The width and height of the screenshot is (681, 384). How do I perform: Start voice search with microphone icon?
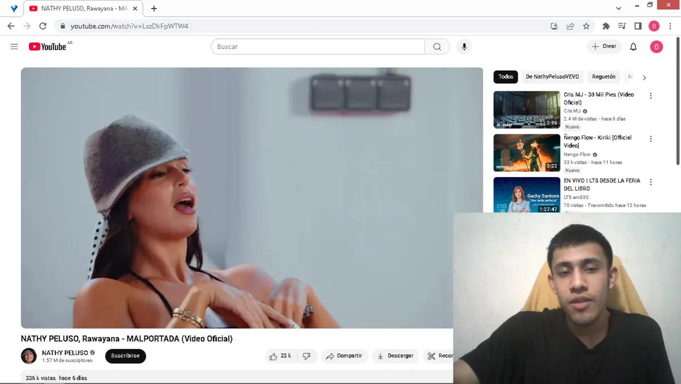pyautogui.click(x=464, y=46)
